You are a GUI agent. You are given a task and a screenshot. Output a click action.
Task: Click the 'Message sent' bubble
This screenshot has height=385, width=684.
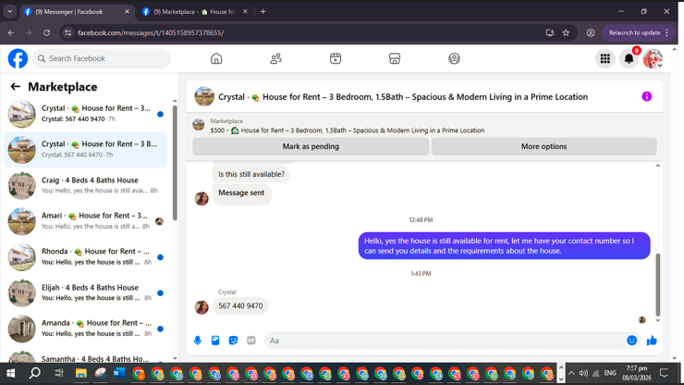[x=241, y=192]
